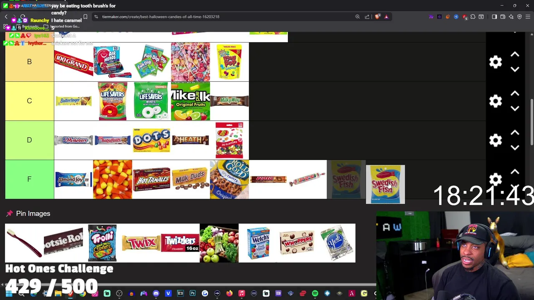
Task: Select the Life Savers Hard Candy image
Action: pyautogui.click(x=112, y=101)
